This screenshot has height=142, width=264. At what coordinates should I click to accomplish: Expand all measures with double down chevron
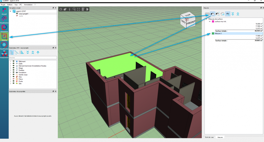pos(233,14)
